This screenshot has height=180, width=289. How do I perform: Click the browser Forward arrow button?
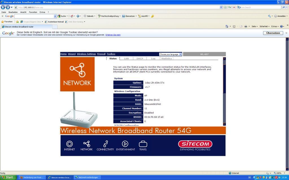pyautogui.click(x=8, y=7)
